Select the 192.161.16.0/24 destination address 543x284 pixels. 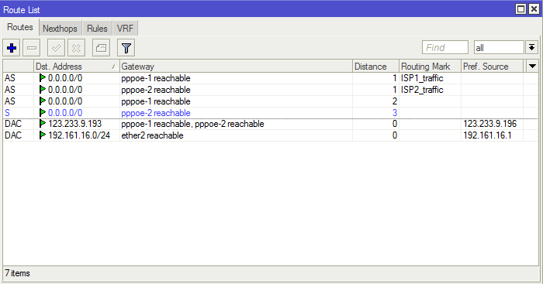tap(79, 135)
